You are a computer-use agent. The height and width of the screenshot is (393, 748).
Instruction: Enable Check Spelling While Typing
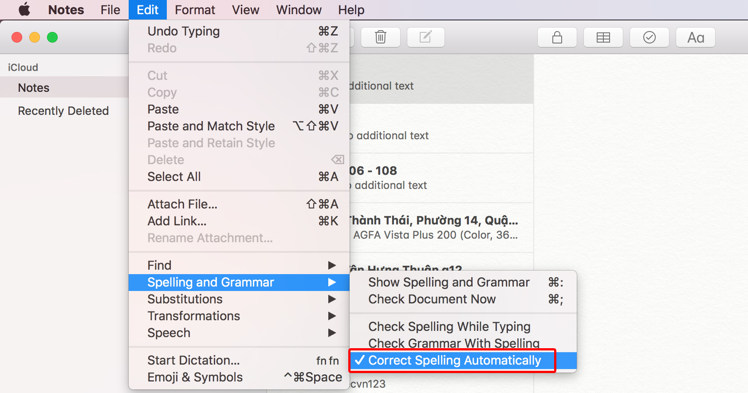tap(449, 326)
